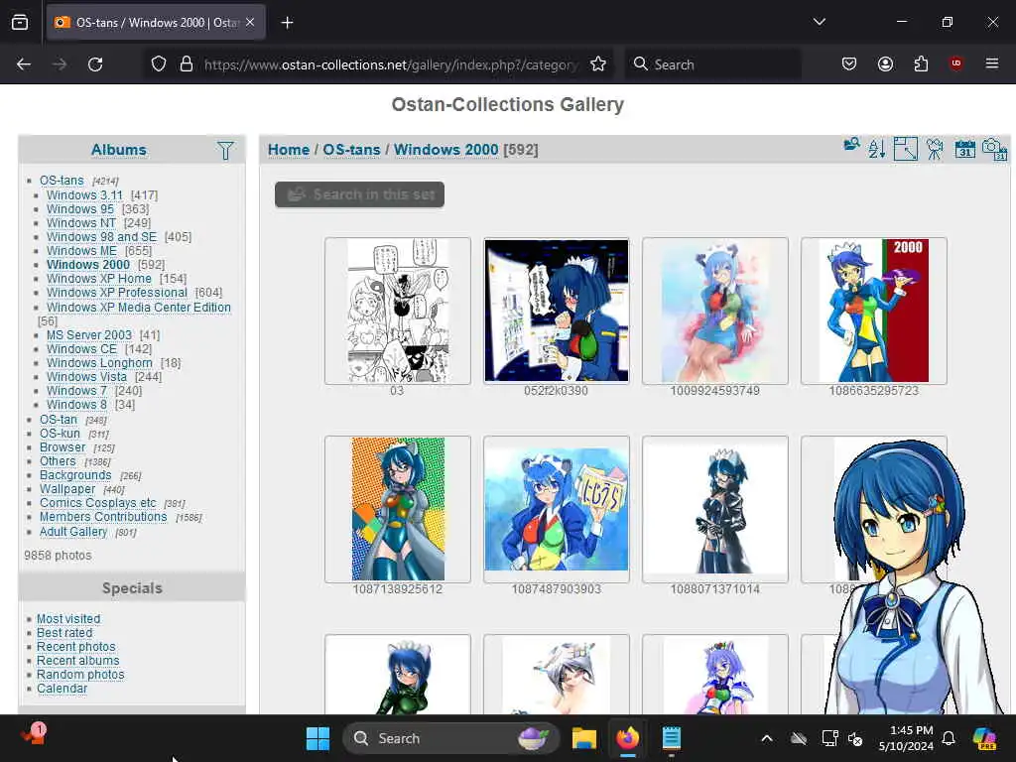Viewport: 1016px width, 762px height.
Task: Open the Members Contributions album
Action: coord(103,516)
